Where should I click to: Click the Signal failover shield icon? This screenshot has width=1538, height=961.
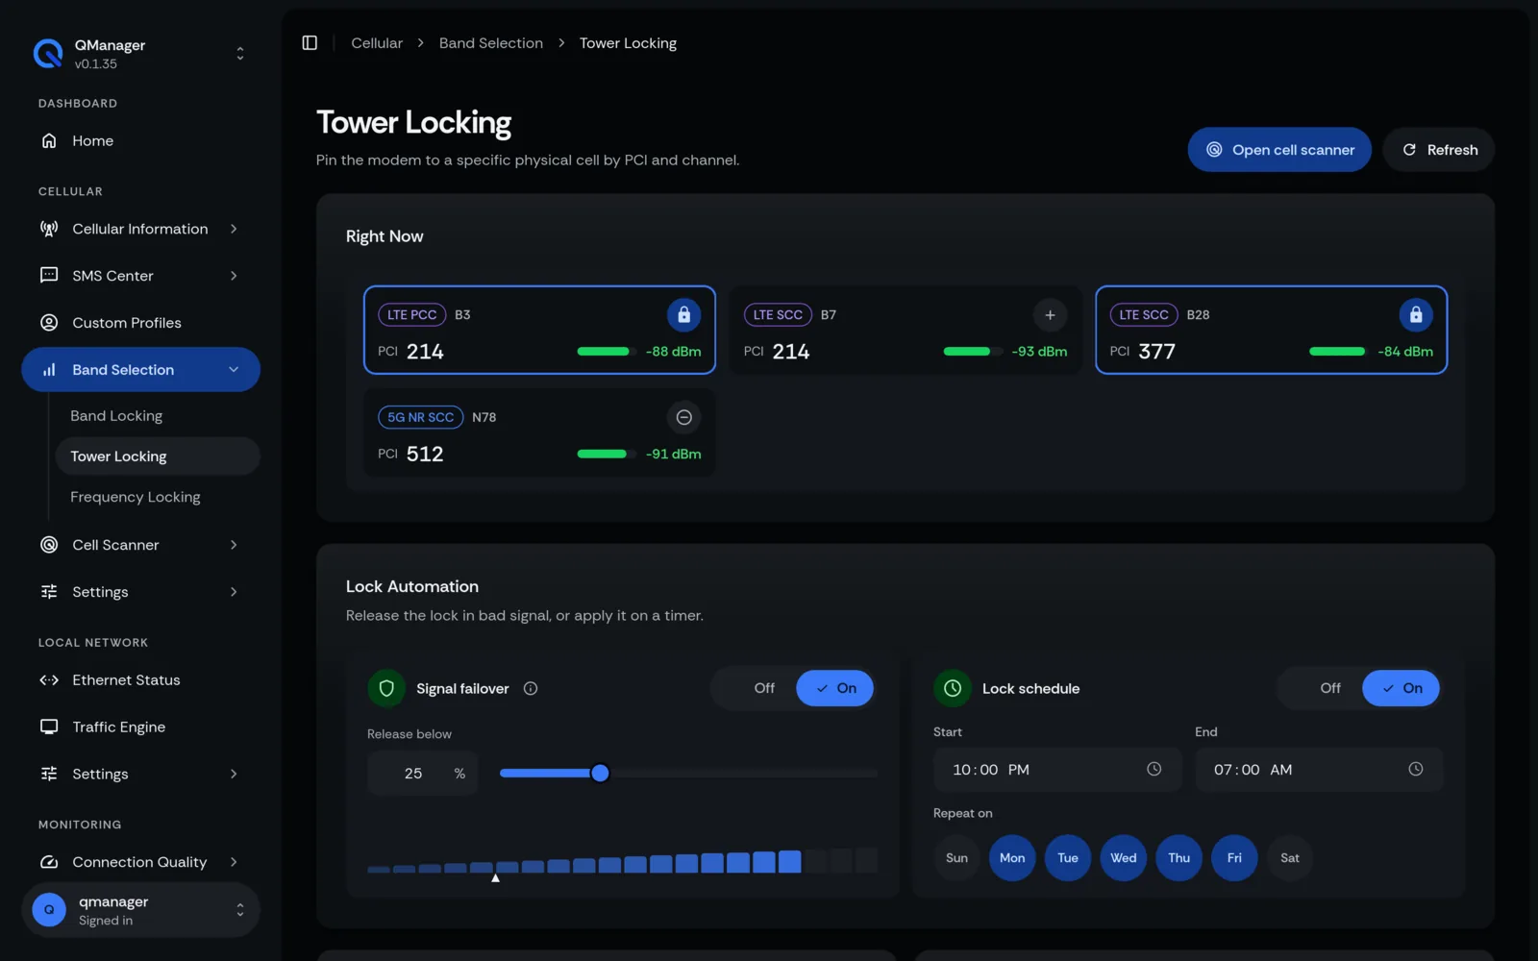(x=386, y=688)
